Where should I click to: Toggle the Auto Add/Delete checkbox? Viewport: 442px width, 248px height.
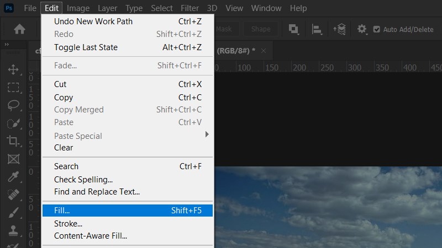[376, 29]
